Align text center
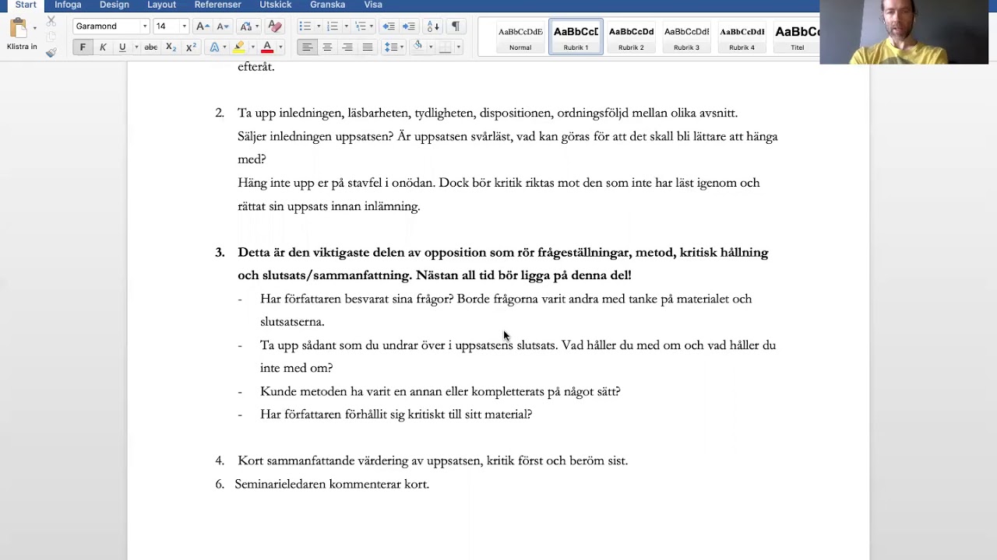 pos(327,47)
